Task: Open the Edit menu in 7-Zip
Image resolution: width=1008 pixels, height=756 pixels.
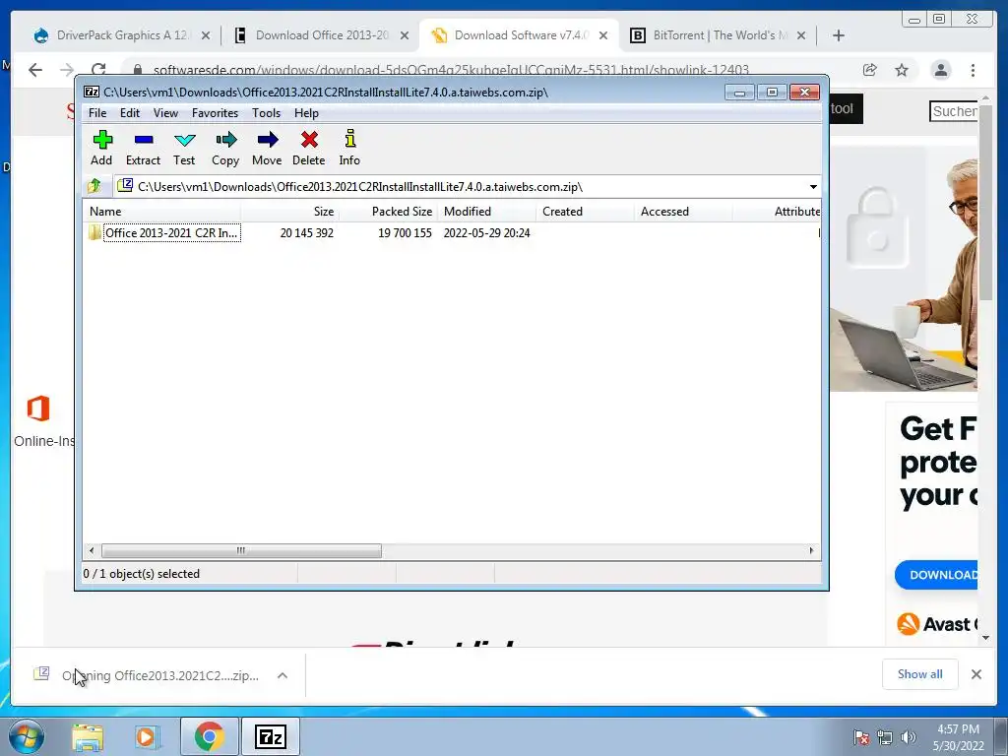Action: 130,113
